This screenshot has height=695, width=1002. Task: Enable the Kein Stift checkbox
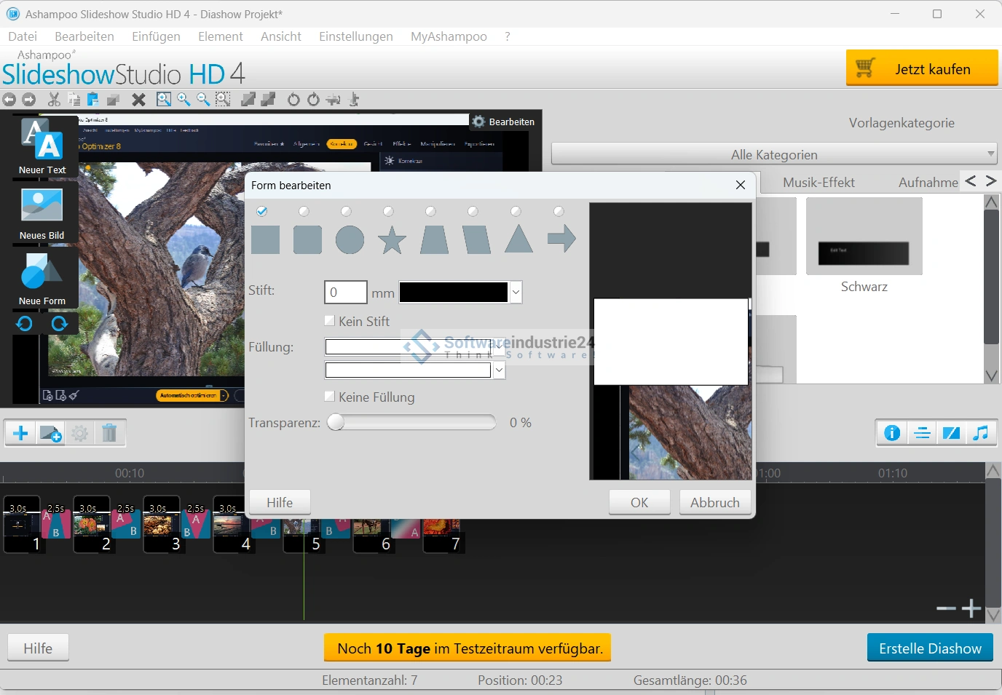tap(330, 321)
